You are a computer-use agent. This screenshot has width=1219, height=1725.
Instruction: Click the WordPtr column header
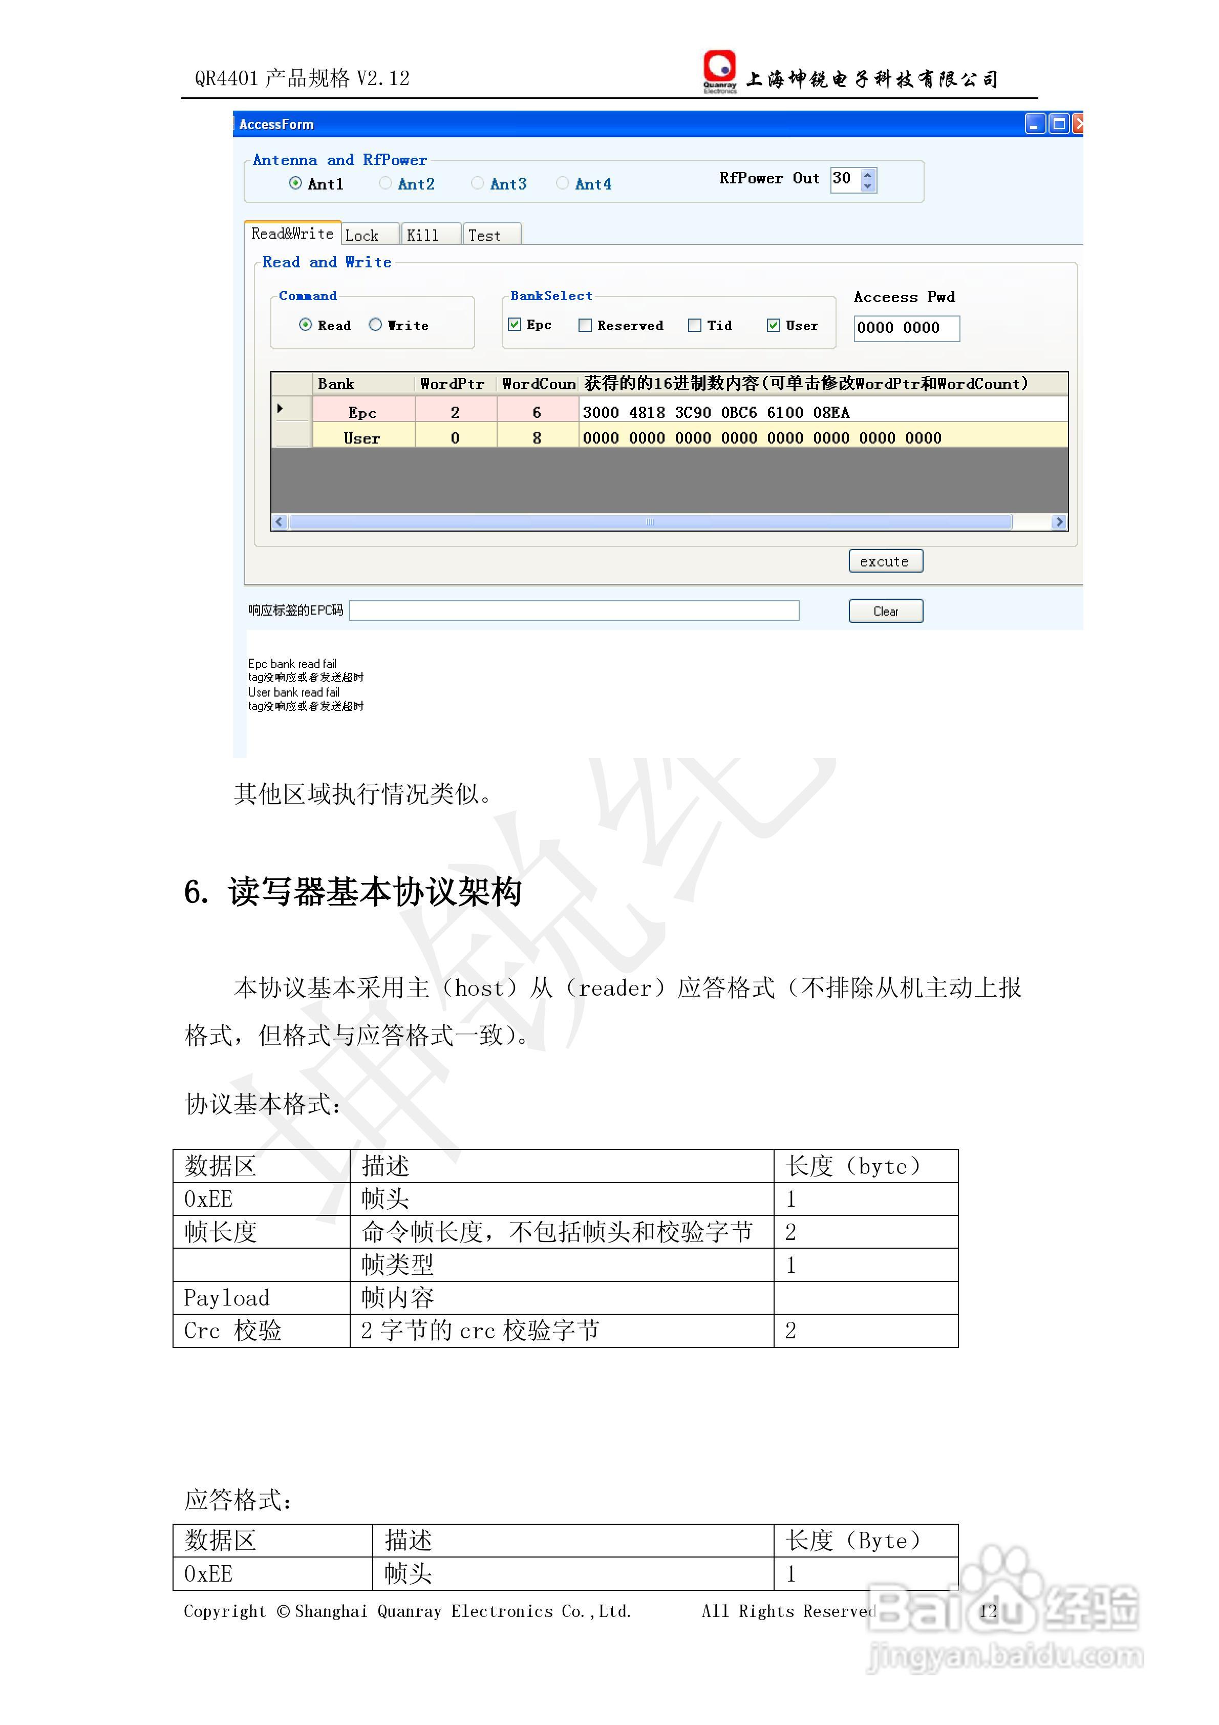(455, 384)
